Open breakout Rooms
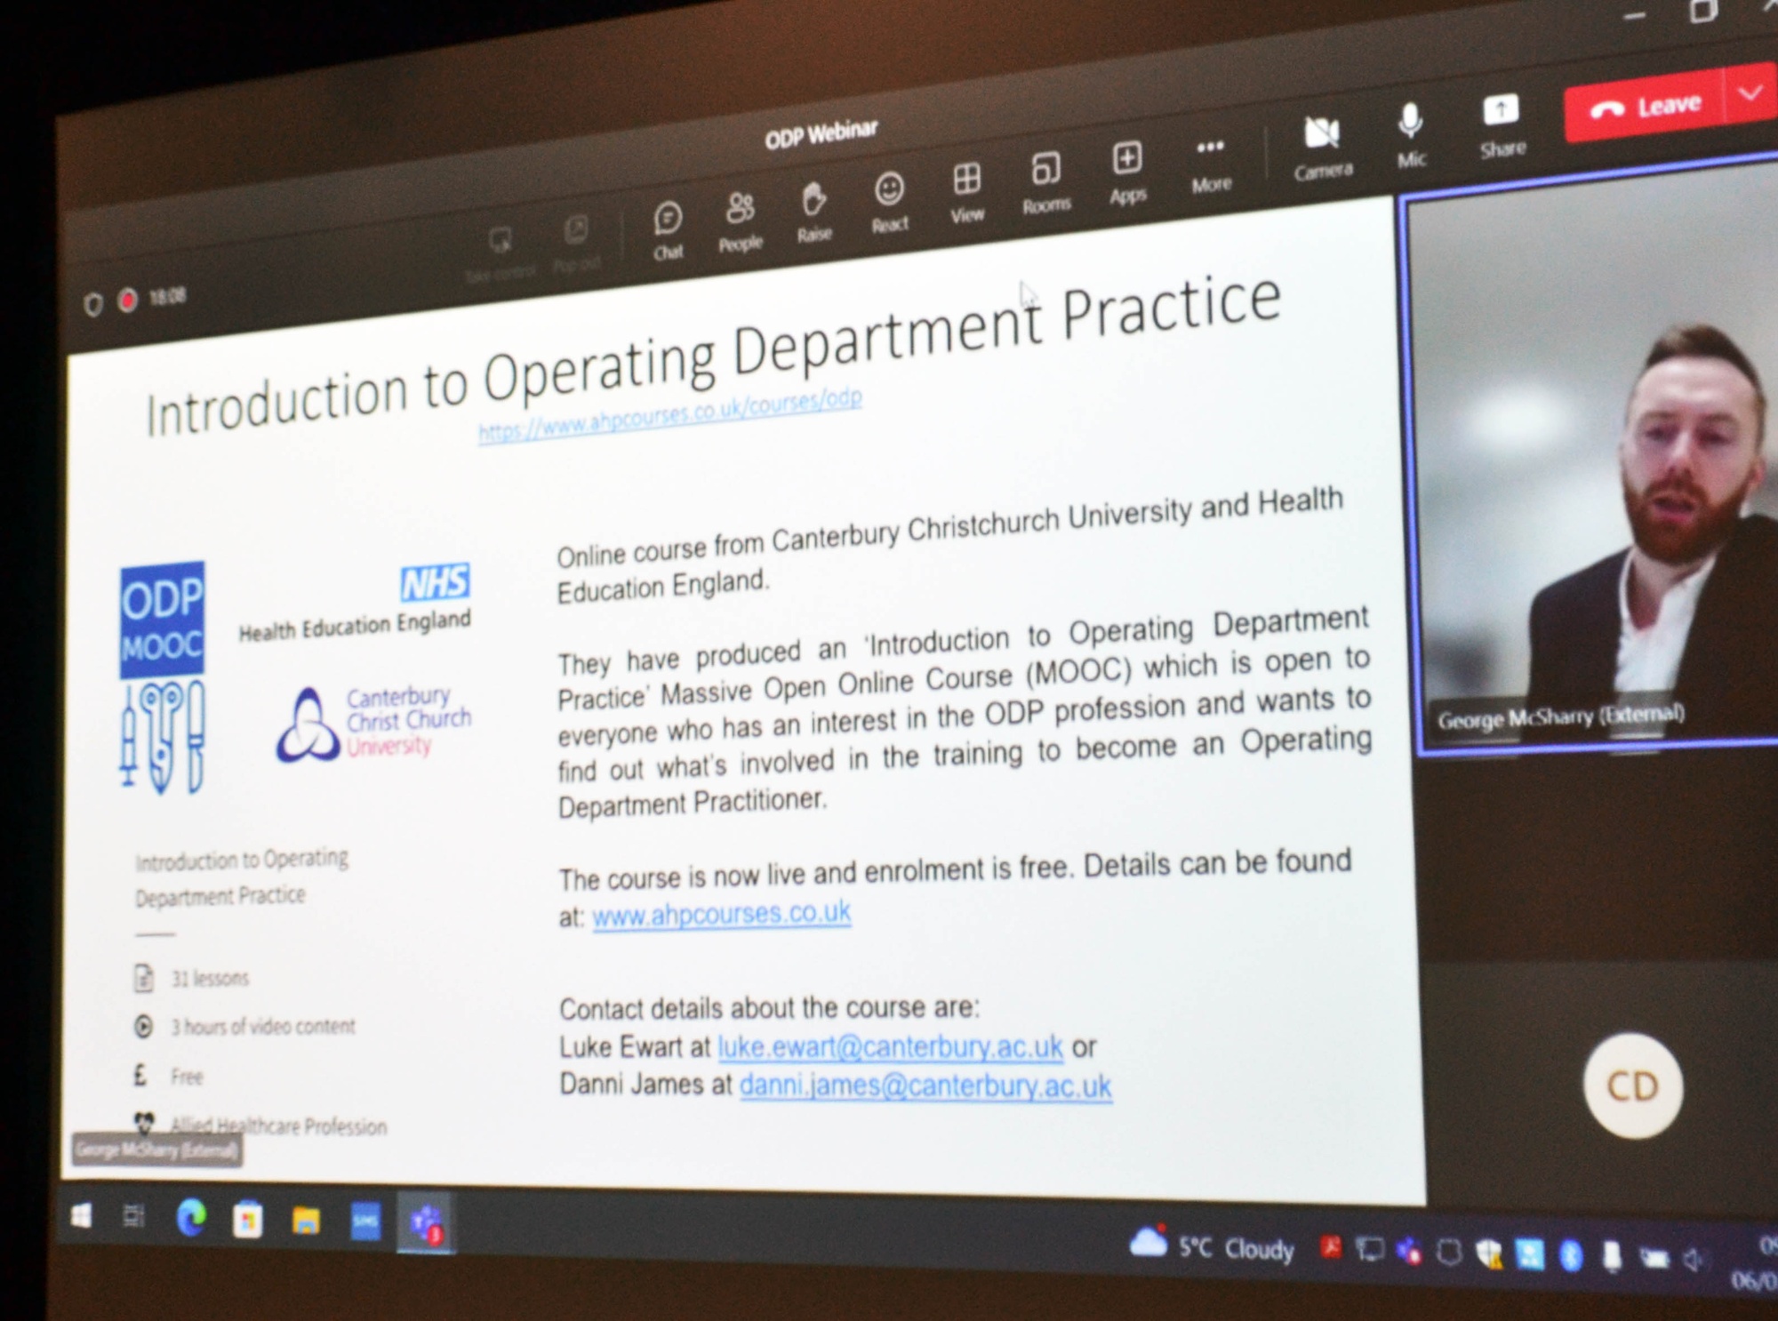This screenshot has height=1321, width=1778. 1046,182
